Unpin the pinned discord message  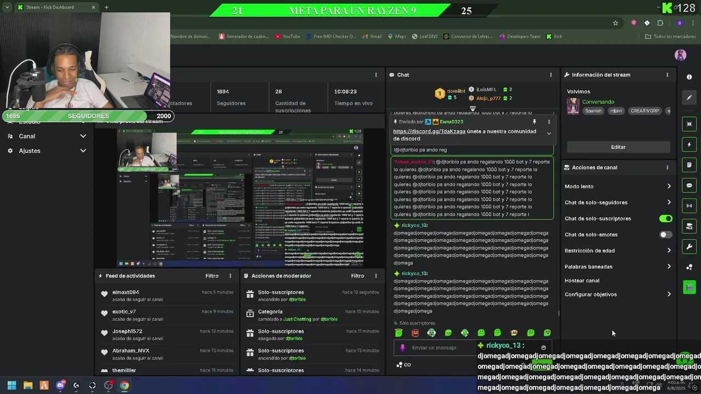coord(535,121)
